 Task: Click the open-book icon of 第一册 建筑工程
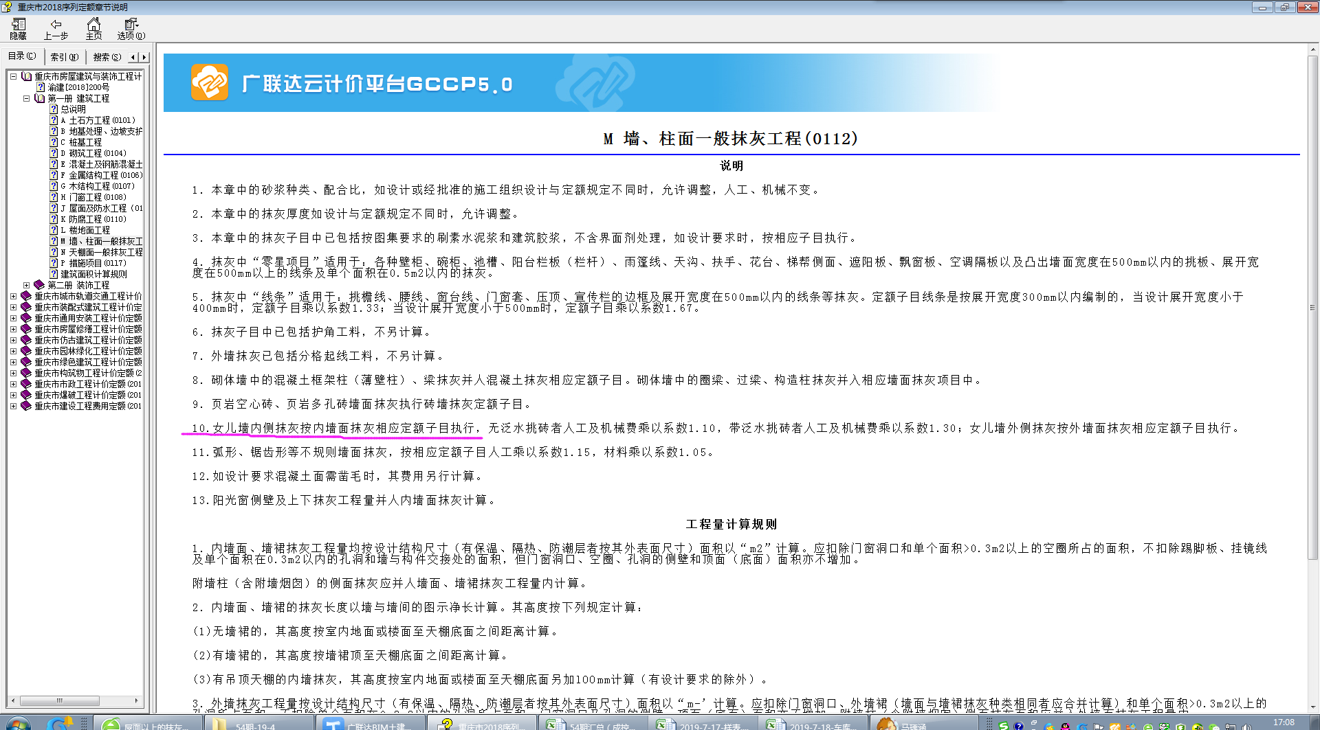(39, 98)
